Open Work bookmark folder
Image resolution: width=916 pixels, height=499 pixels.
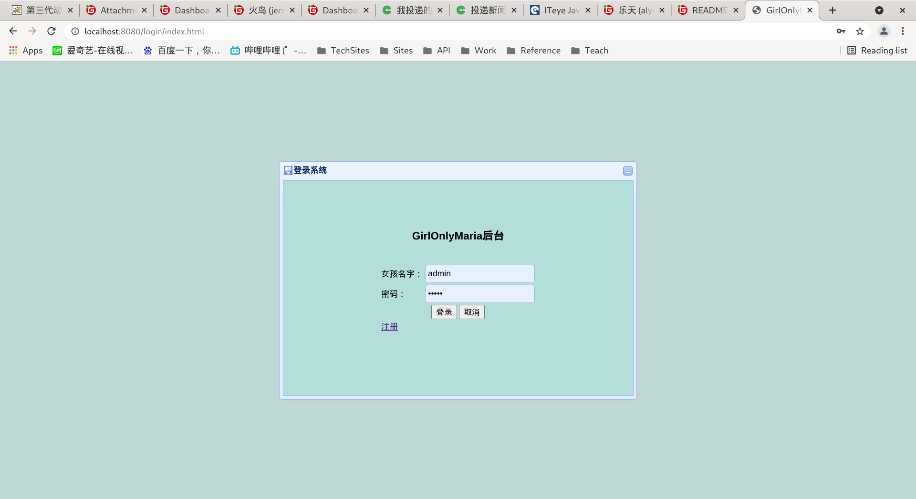click(479, 51)
